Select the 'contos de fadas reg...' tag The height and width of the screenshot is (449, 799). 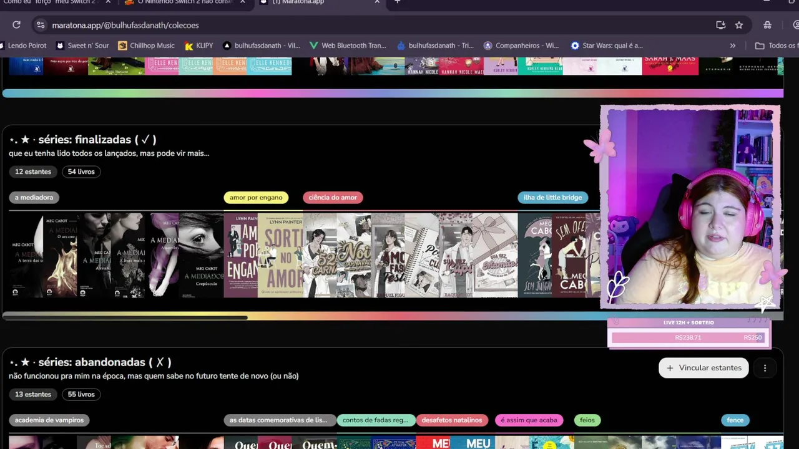pos(375,420)
